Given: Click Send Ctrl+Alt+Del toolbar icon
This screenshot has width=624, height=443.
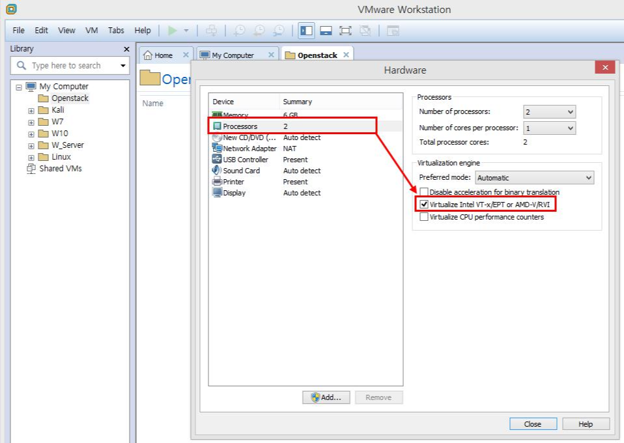Looking at the screenshot, I should (x=211, y=31).
